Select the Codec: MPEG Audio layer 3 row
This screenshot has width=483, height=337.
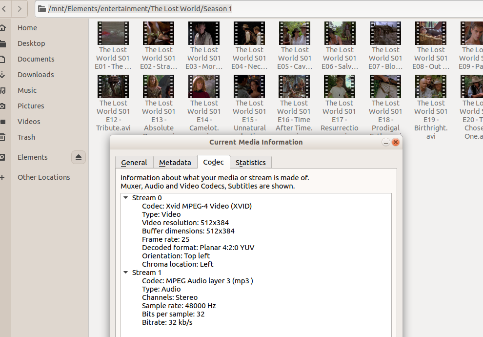(198, 281)
